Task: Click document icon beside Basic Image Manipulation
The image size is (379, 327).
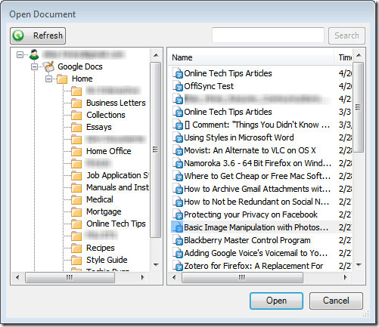Action: (x=178, y=227)
